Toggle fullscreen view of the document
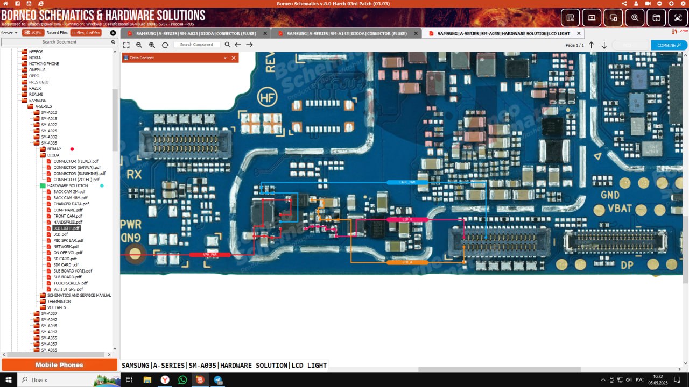Viewport: 689px width, 387px height. pos(126,45)
